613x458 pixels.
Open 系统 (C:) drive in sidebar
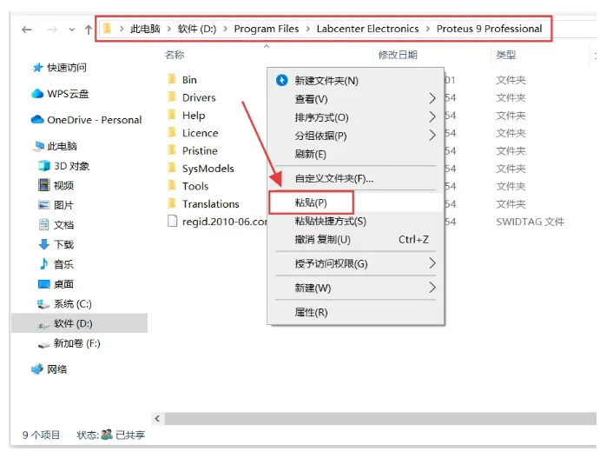click(72, 304)
